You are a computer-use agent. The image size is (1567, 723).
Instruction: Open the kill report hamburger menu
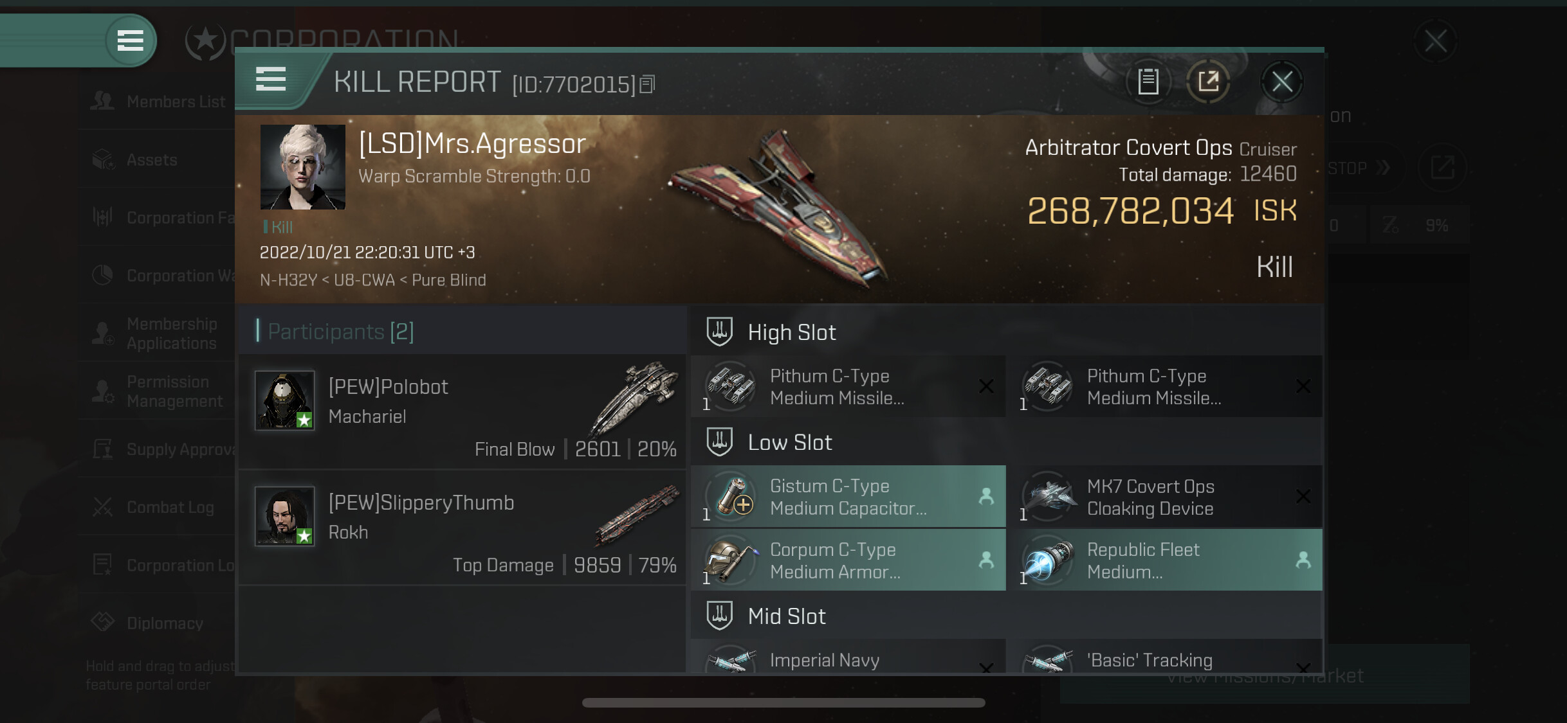270,80
